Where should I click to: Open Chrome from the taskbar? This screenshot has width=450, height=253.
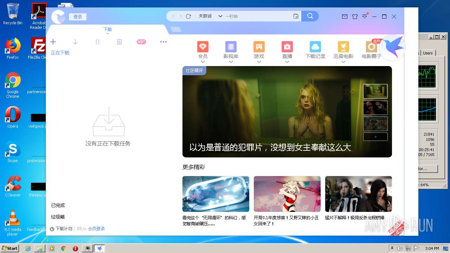point(64,248)
